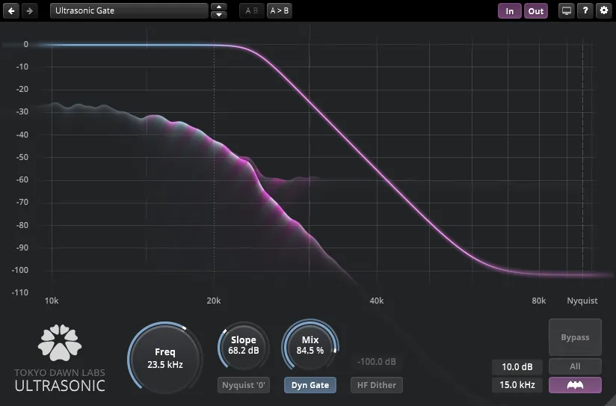Click the back arrow icon
This screenshot has height=406, width=616.
tap(11, 11)
